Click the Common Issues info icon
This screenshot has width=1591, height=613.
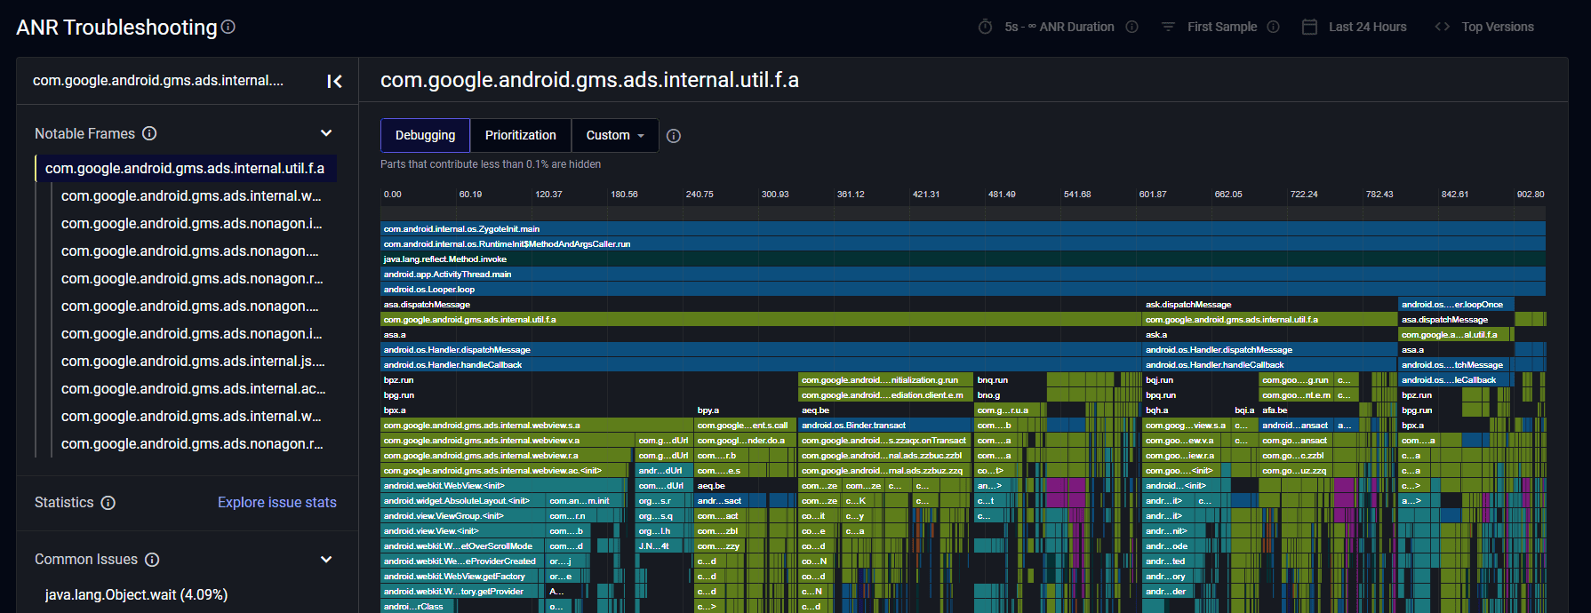click(152, 560)
